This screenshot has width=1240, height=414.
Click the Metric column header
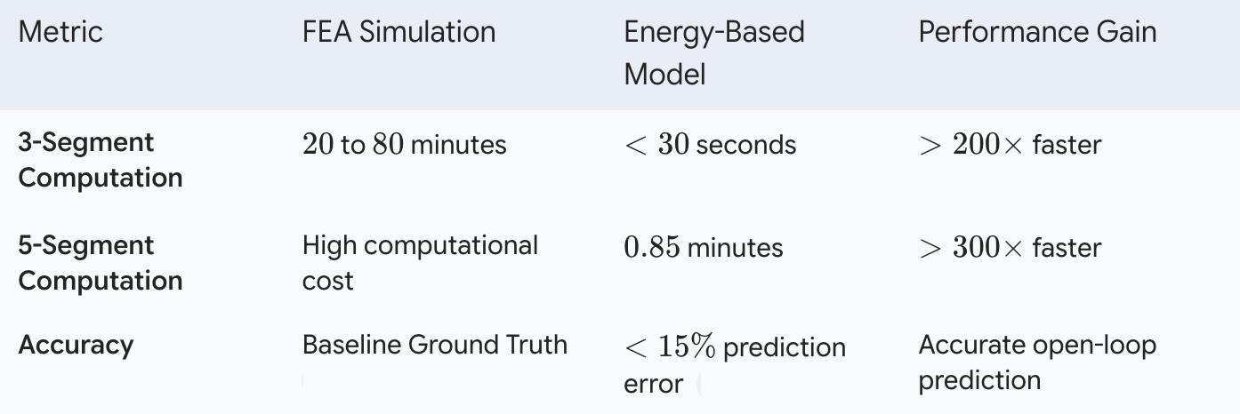click(x=60, y=33)
